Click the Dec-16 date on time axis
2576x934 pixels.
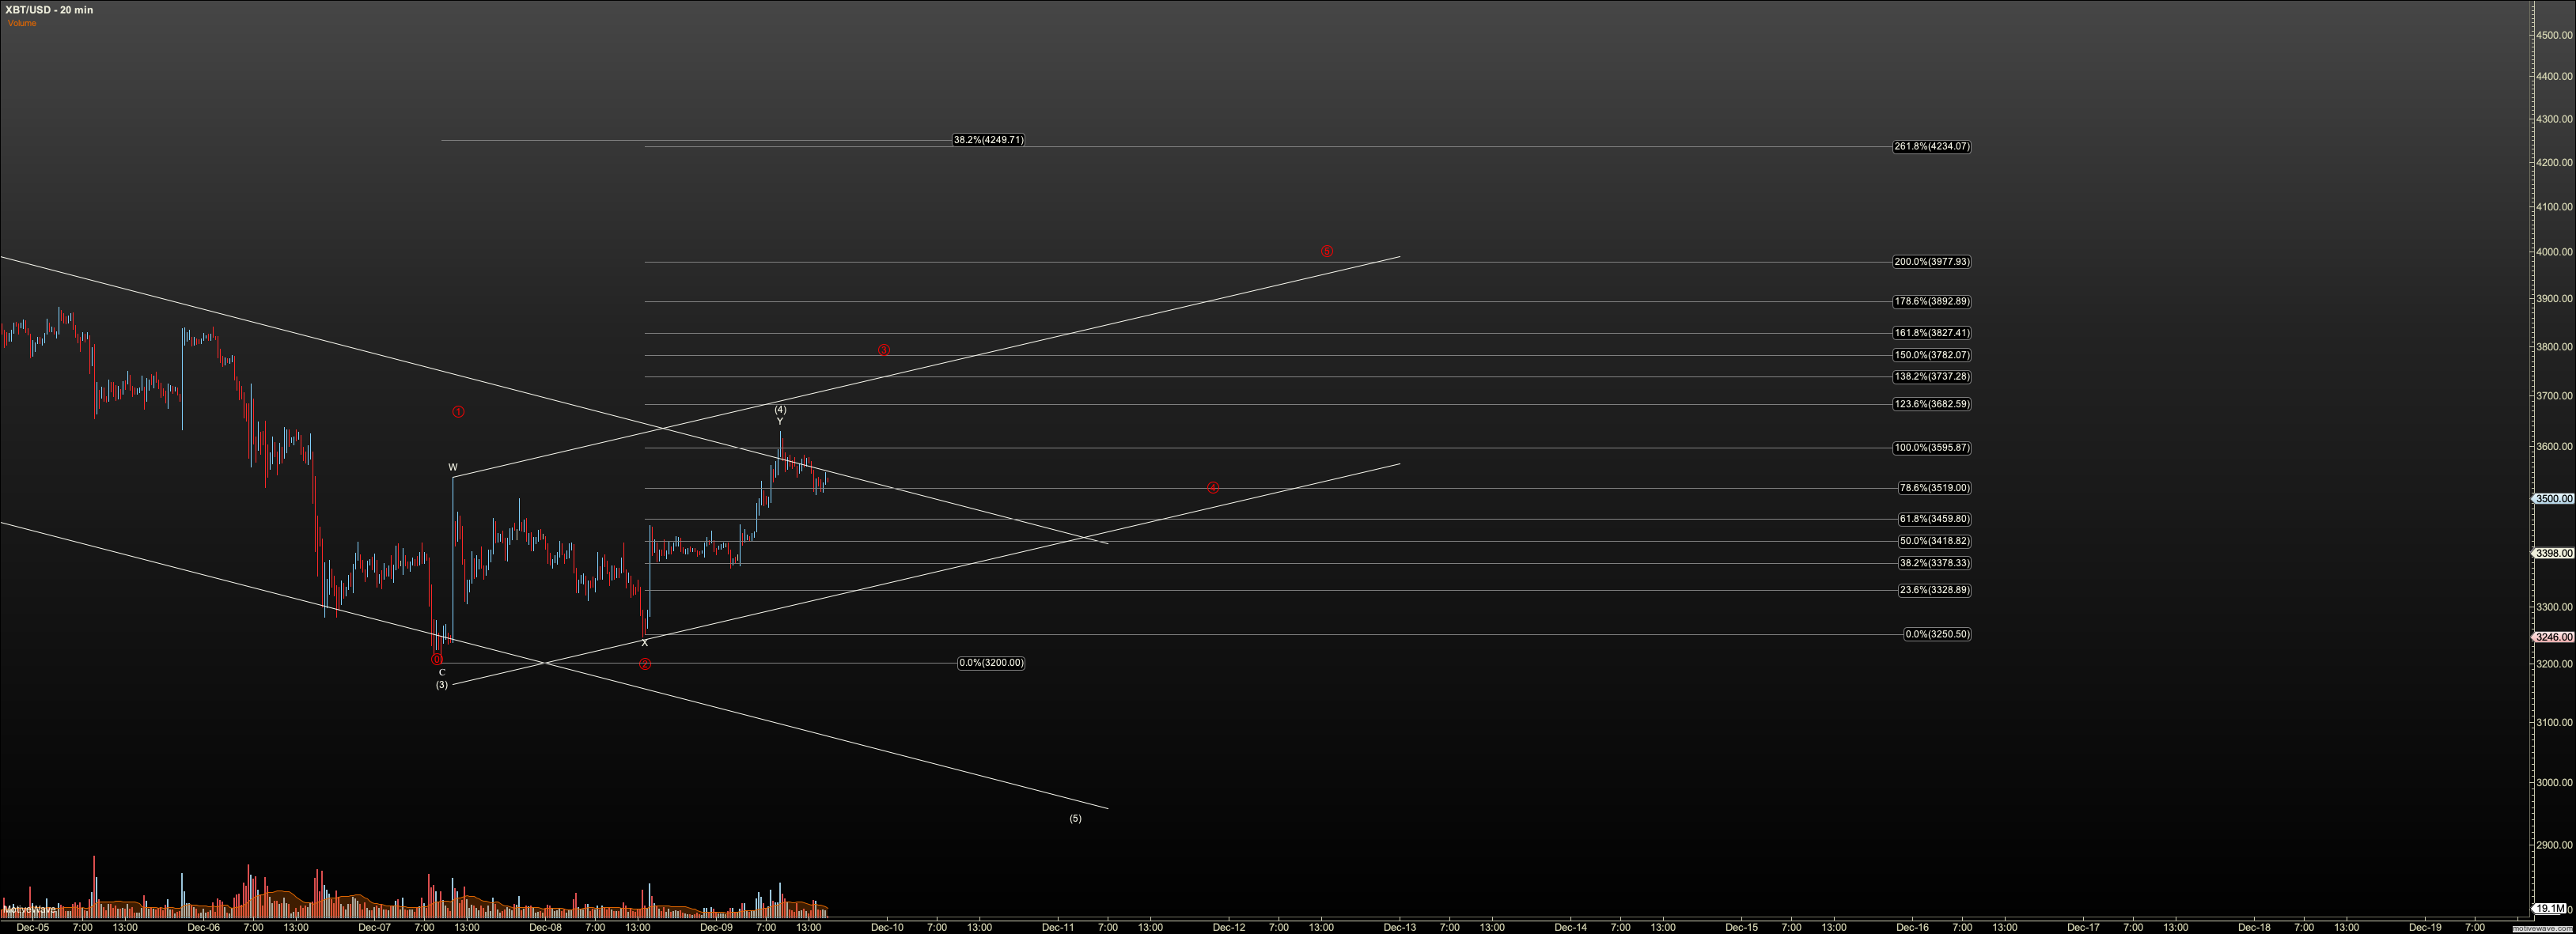(1913, 927)
